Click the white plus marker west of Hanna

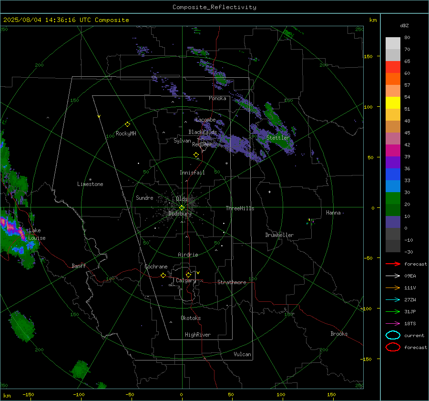point(269,192)
